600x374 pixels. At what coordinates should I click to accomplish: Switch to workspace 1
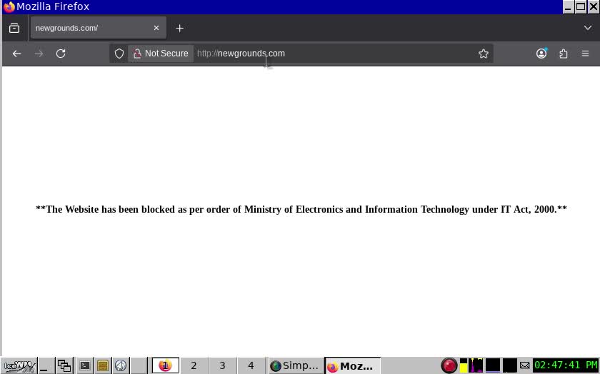coord(165,365)
